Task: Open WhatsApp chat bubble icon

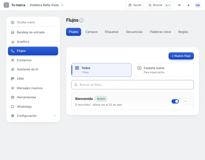Action: pyautogui.click(x=13, y=106)
